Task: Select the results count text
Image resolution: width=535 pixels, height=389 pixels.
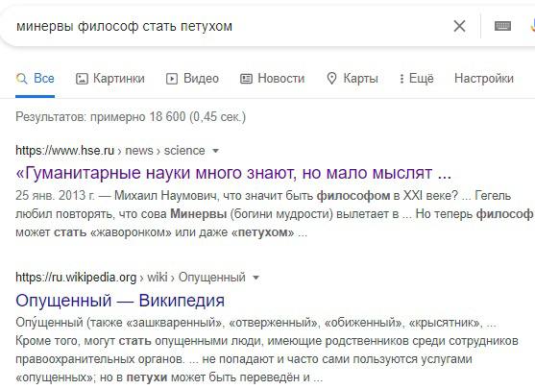Action: click(131, 117)
